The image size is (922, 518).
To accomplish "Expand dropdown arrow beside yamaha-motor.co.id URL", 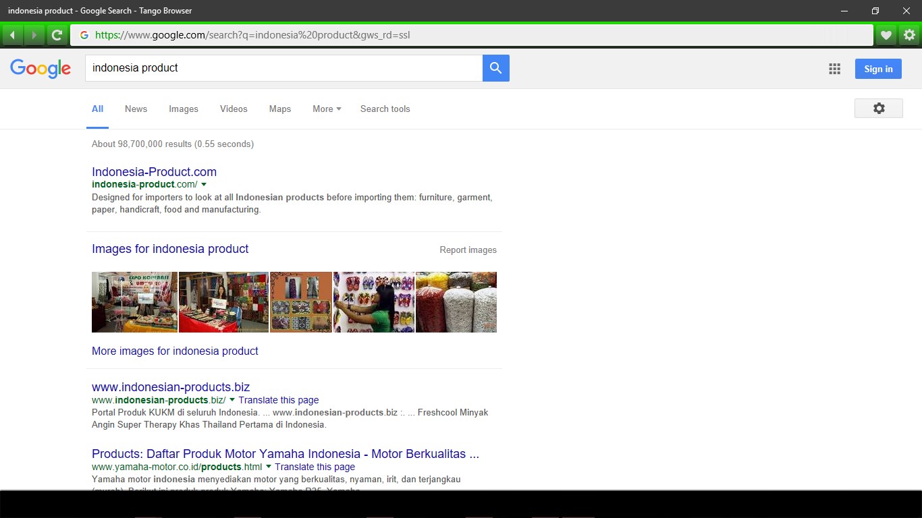I will coord(269,466).
